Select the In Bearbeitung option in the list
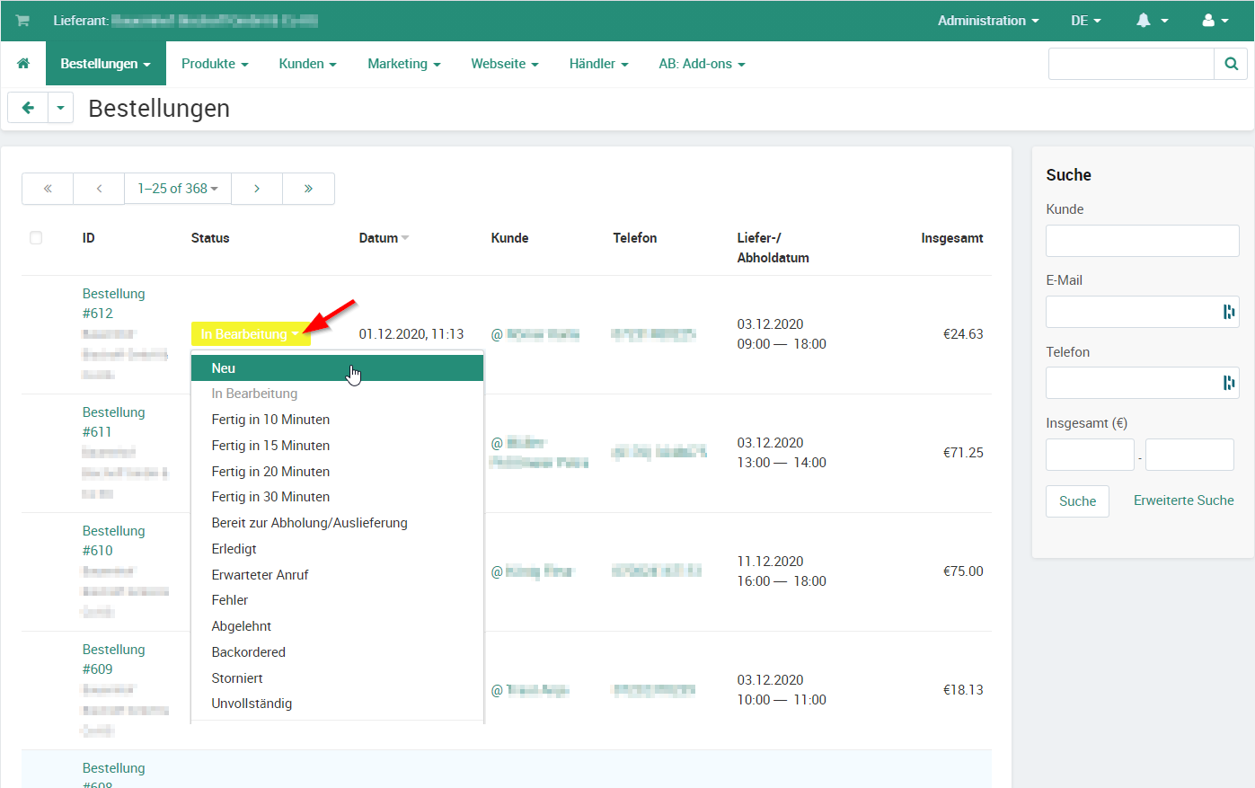Image resolution: width=1255 pixels, height=788 pixels. click(338, 394)
